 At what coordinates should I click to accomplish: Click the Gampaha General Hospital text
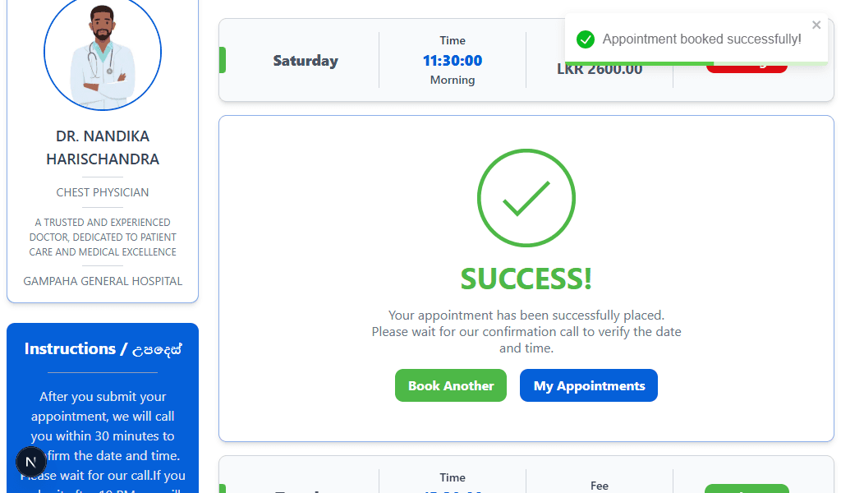click(103, 281)
